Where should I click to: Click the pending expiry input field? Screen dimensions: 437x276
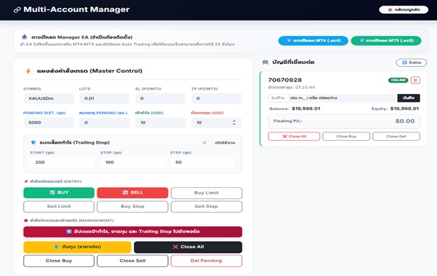(104, 123)
